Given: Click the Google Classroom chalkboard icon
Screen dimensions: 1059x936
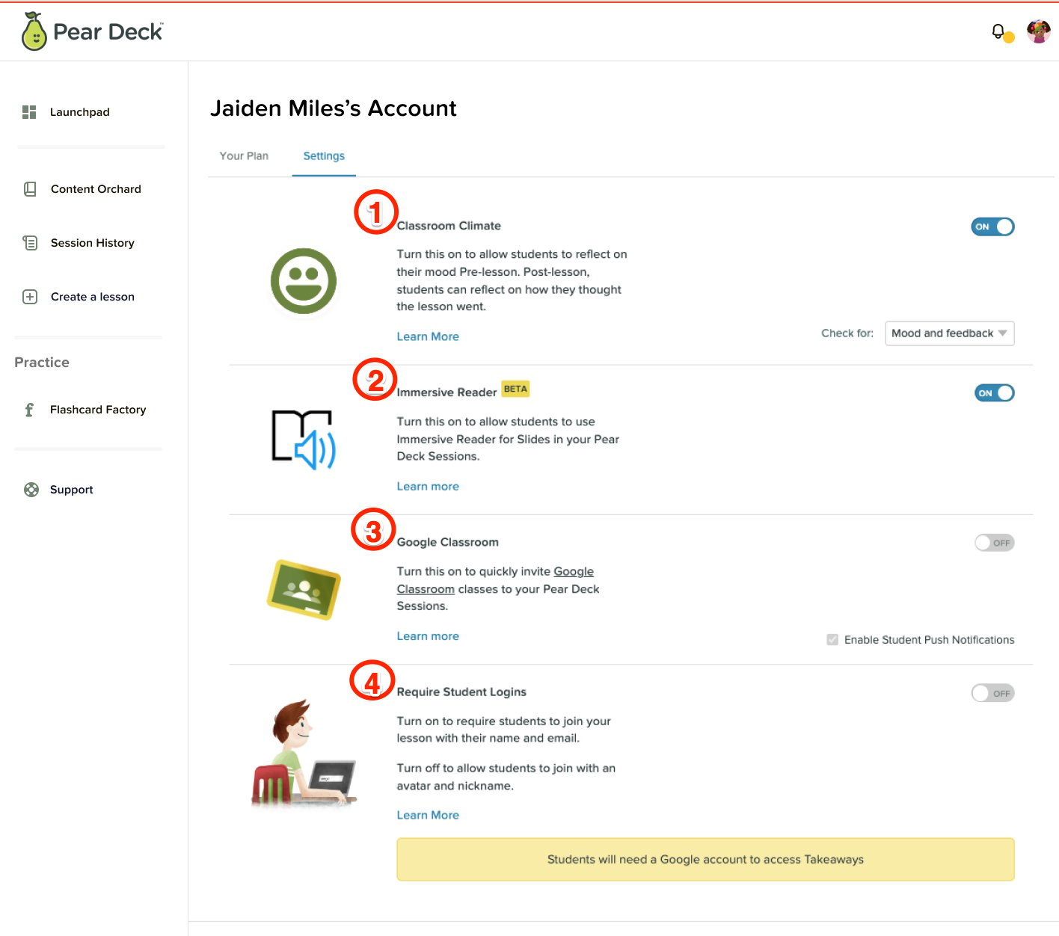Looking at the screenshot, I should (x=304, y=589).
